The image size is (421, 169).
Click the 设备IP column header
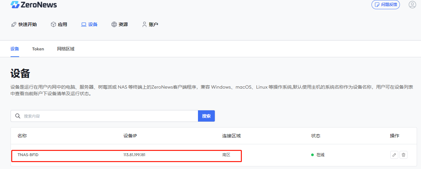[x=130, y=136]
